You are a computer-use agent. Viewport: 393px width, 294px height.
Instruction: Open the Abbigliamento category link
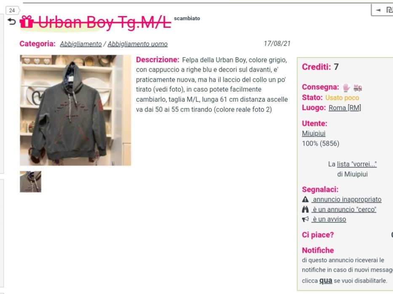pyautogui.click(x=81, y=44)
